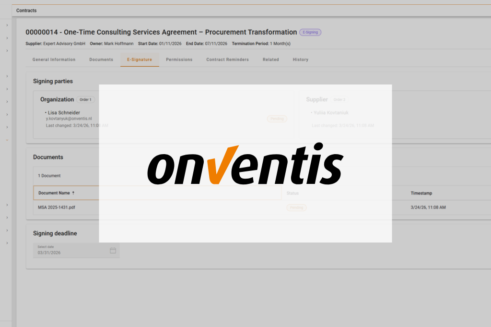Select the Permissions tab
The width and height of the screenshot is (491, 327).
click(x=179, y=60)
